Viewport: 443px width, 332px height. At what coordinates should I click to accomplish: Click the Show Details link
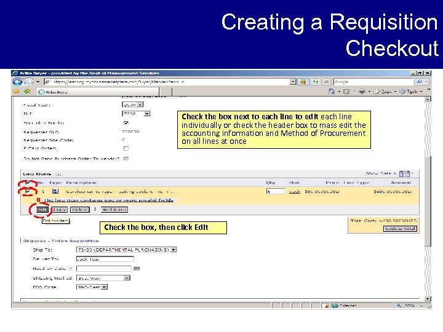(x=381, y=173)
